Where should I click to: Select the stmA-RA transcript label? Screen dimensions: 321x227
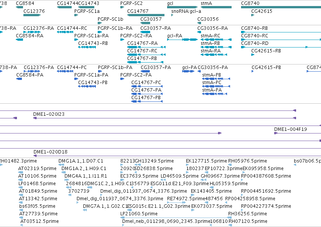click(210, 51)
